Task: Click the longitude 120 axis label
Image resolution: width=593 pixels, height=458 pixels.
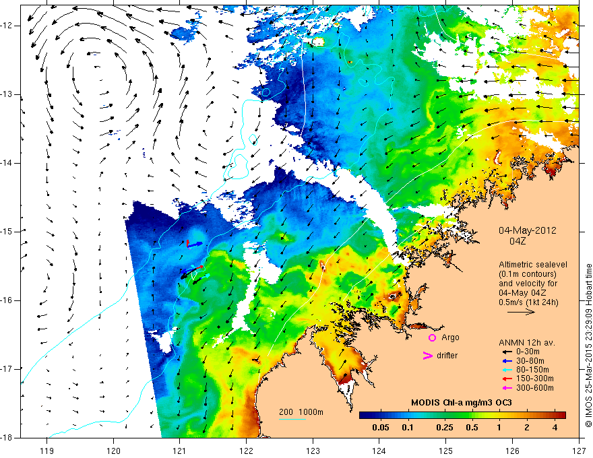Action: point(113,451)
